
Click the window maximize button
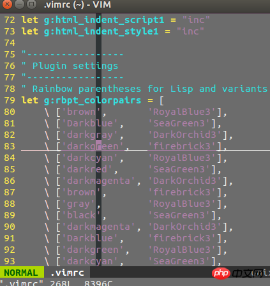point(31,4)
